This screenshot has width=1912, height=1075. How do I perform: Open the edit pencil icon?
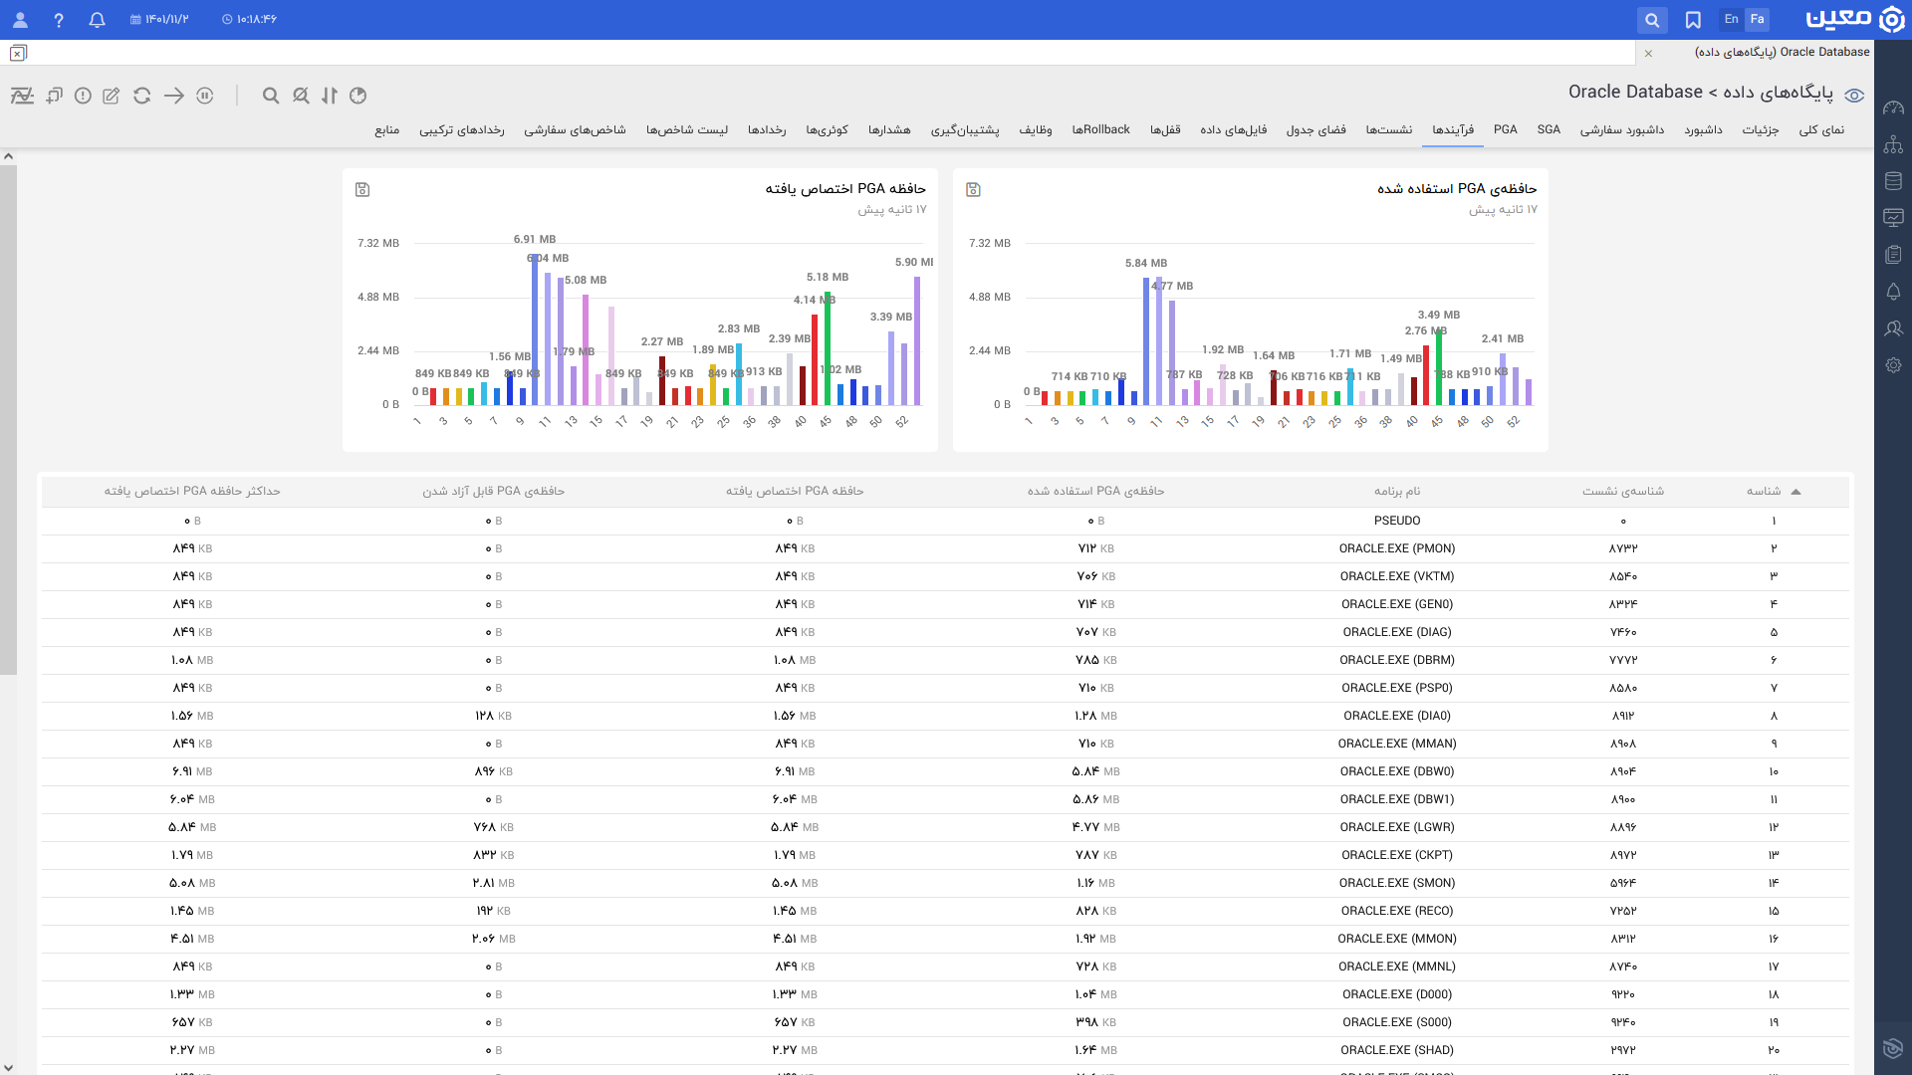pyautogui.click(x=112, y=96)
